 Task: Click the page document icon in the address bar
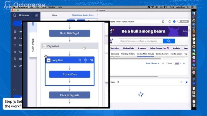point(163,22)
